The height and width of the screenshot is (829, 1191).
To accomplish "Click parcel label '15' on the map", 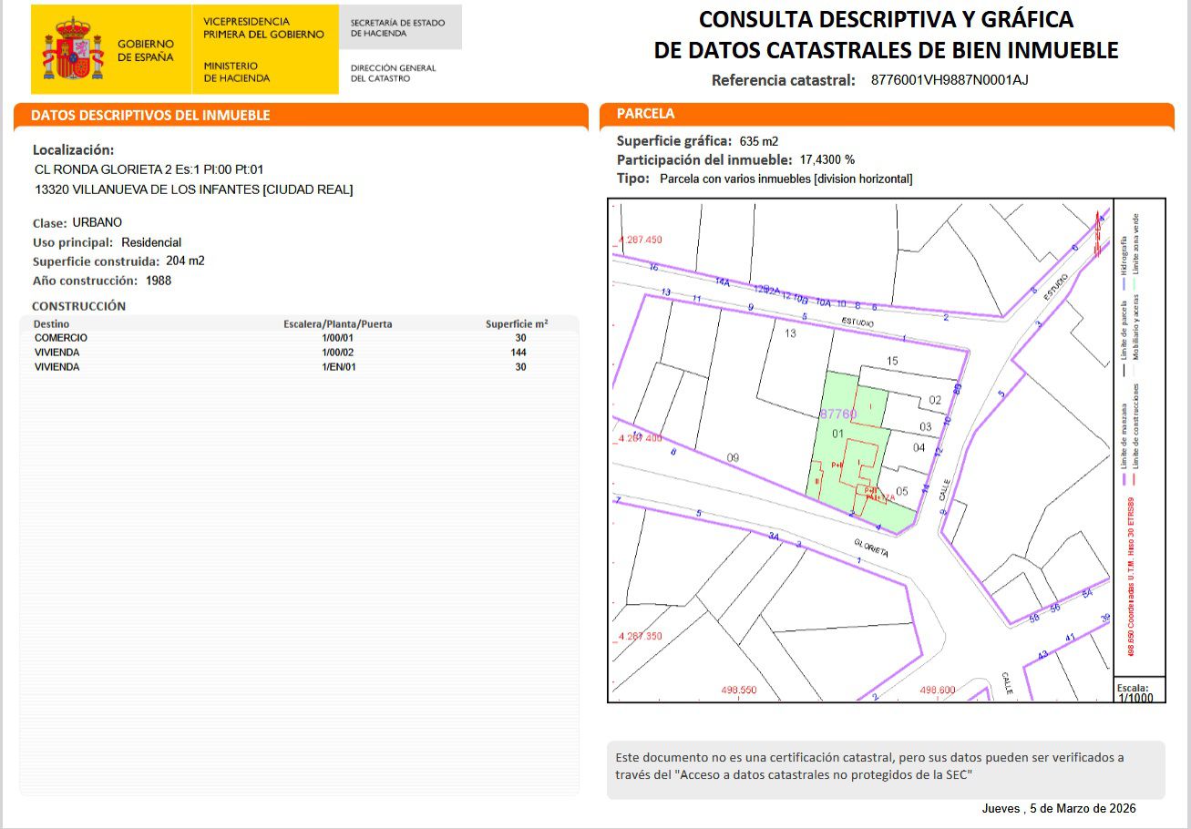I will click(x=892, y=362).
